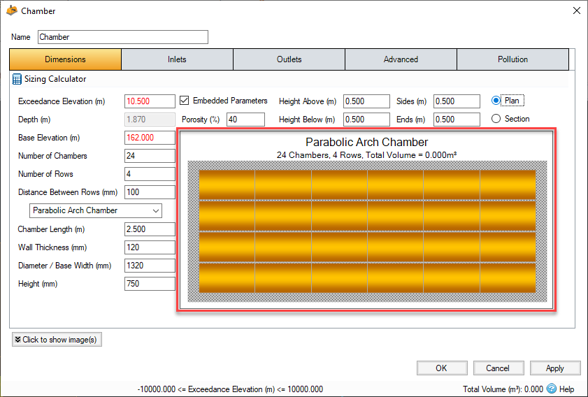Viewport: 588px width, 397px height.
Task: Click the Number of Rows field
Action: [x=150, y=174]
